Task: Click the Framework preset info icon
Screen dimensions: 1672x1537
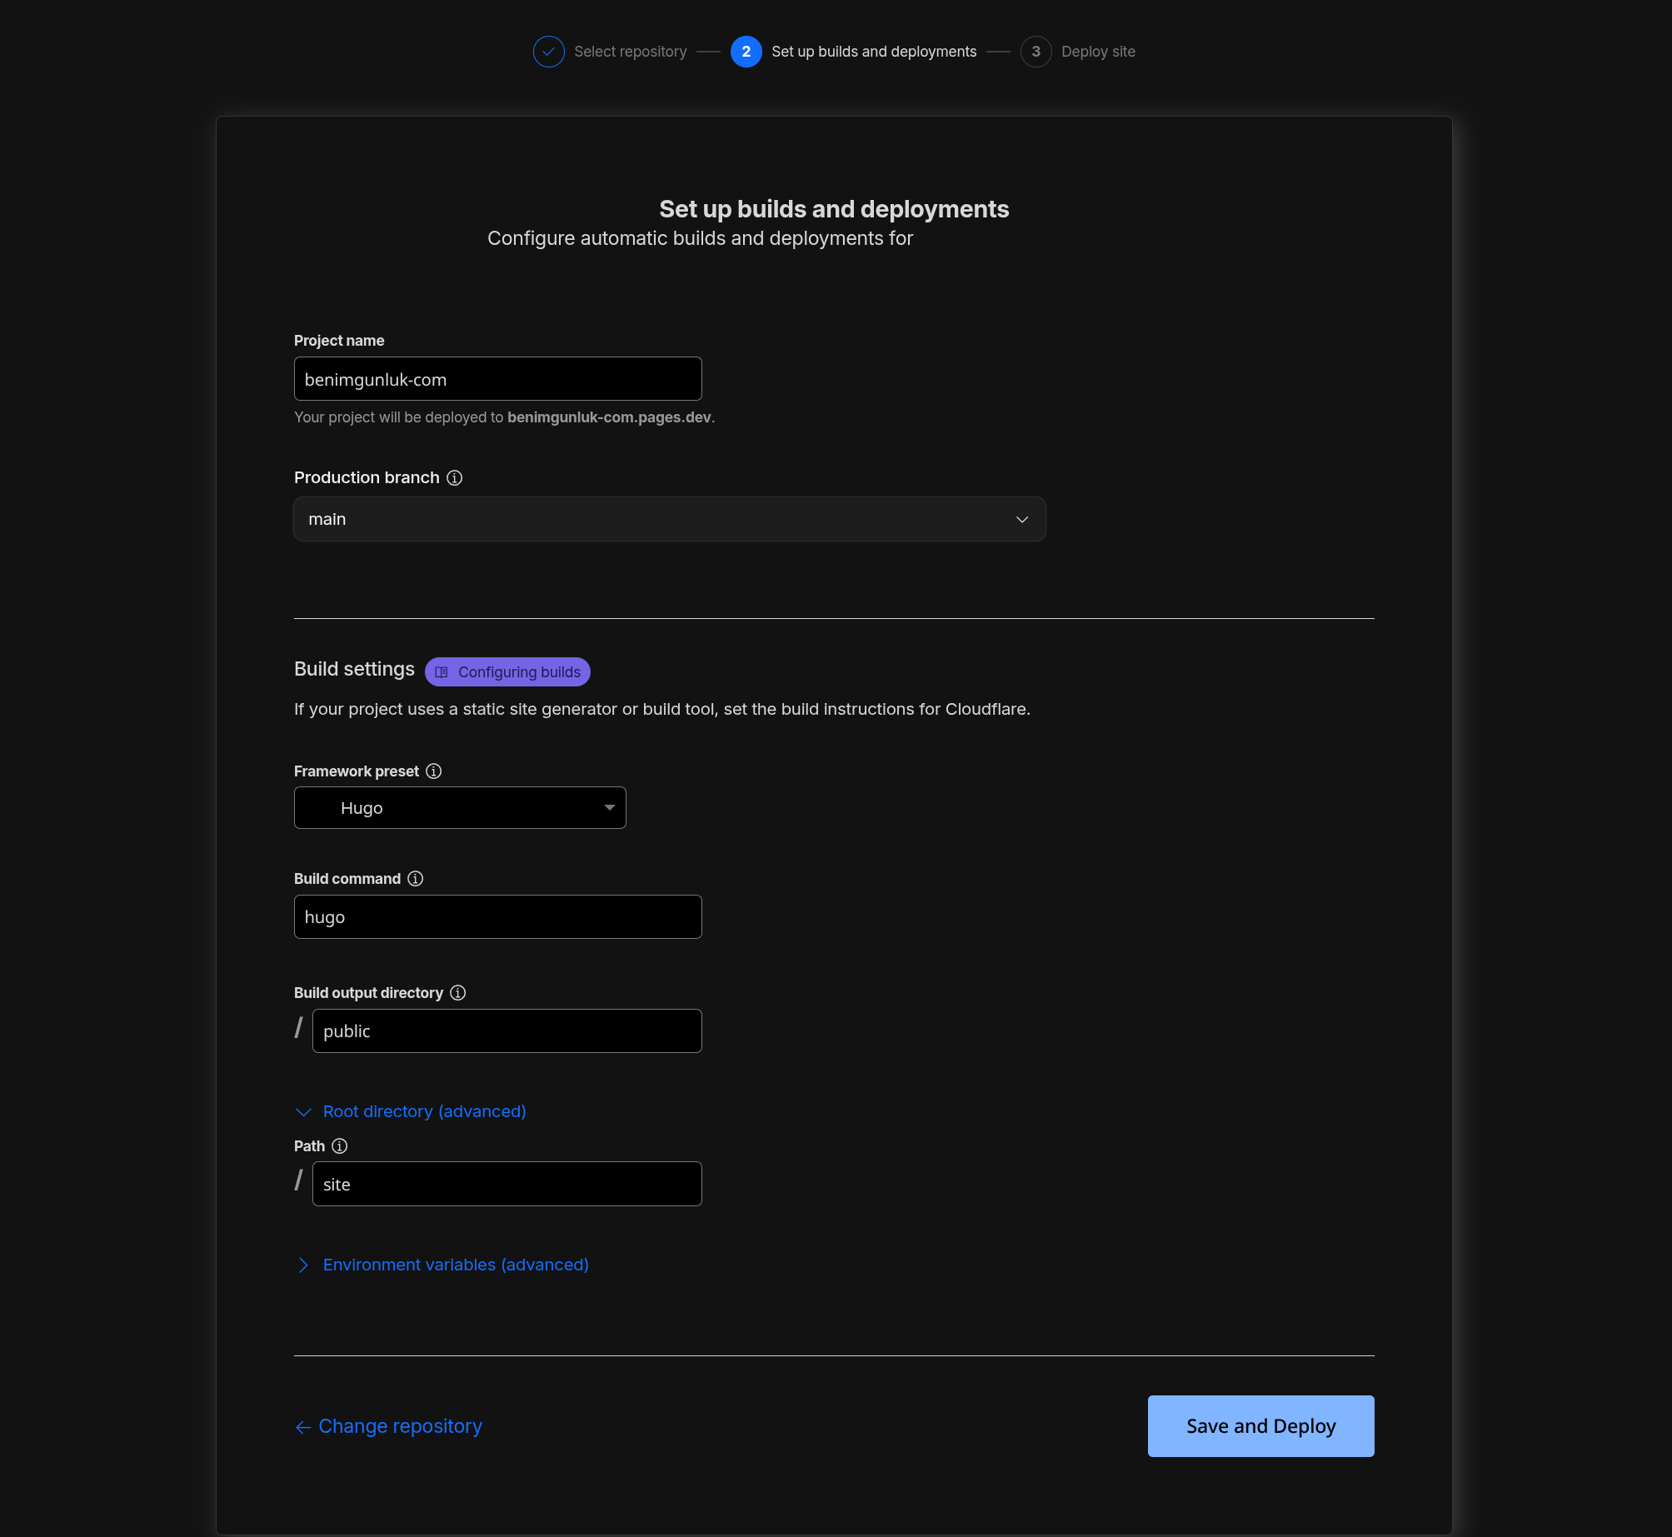Action: point(433,771)
